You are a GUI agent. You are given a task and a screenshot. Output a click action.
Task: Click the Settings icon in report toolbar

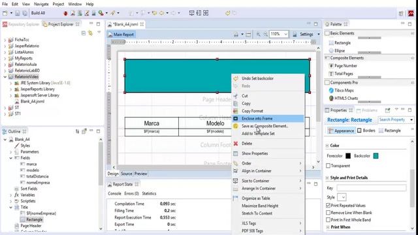295,35
